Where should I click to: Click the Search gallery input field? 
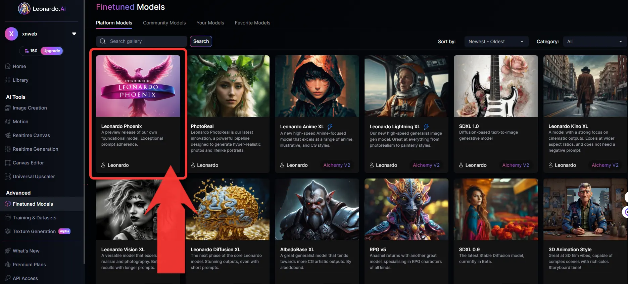pyautogui.click(x=142, y=41)
